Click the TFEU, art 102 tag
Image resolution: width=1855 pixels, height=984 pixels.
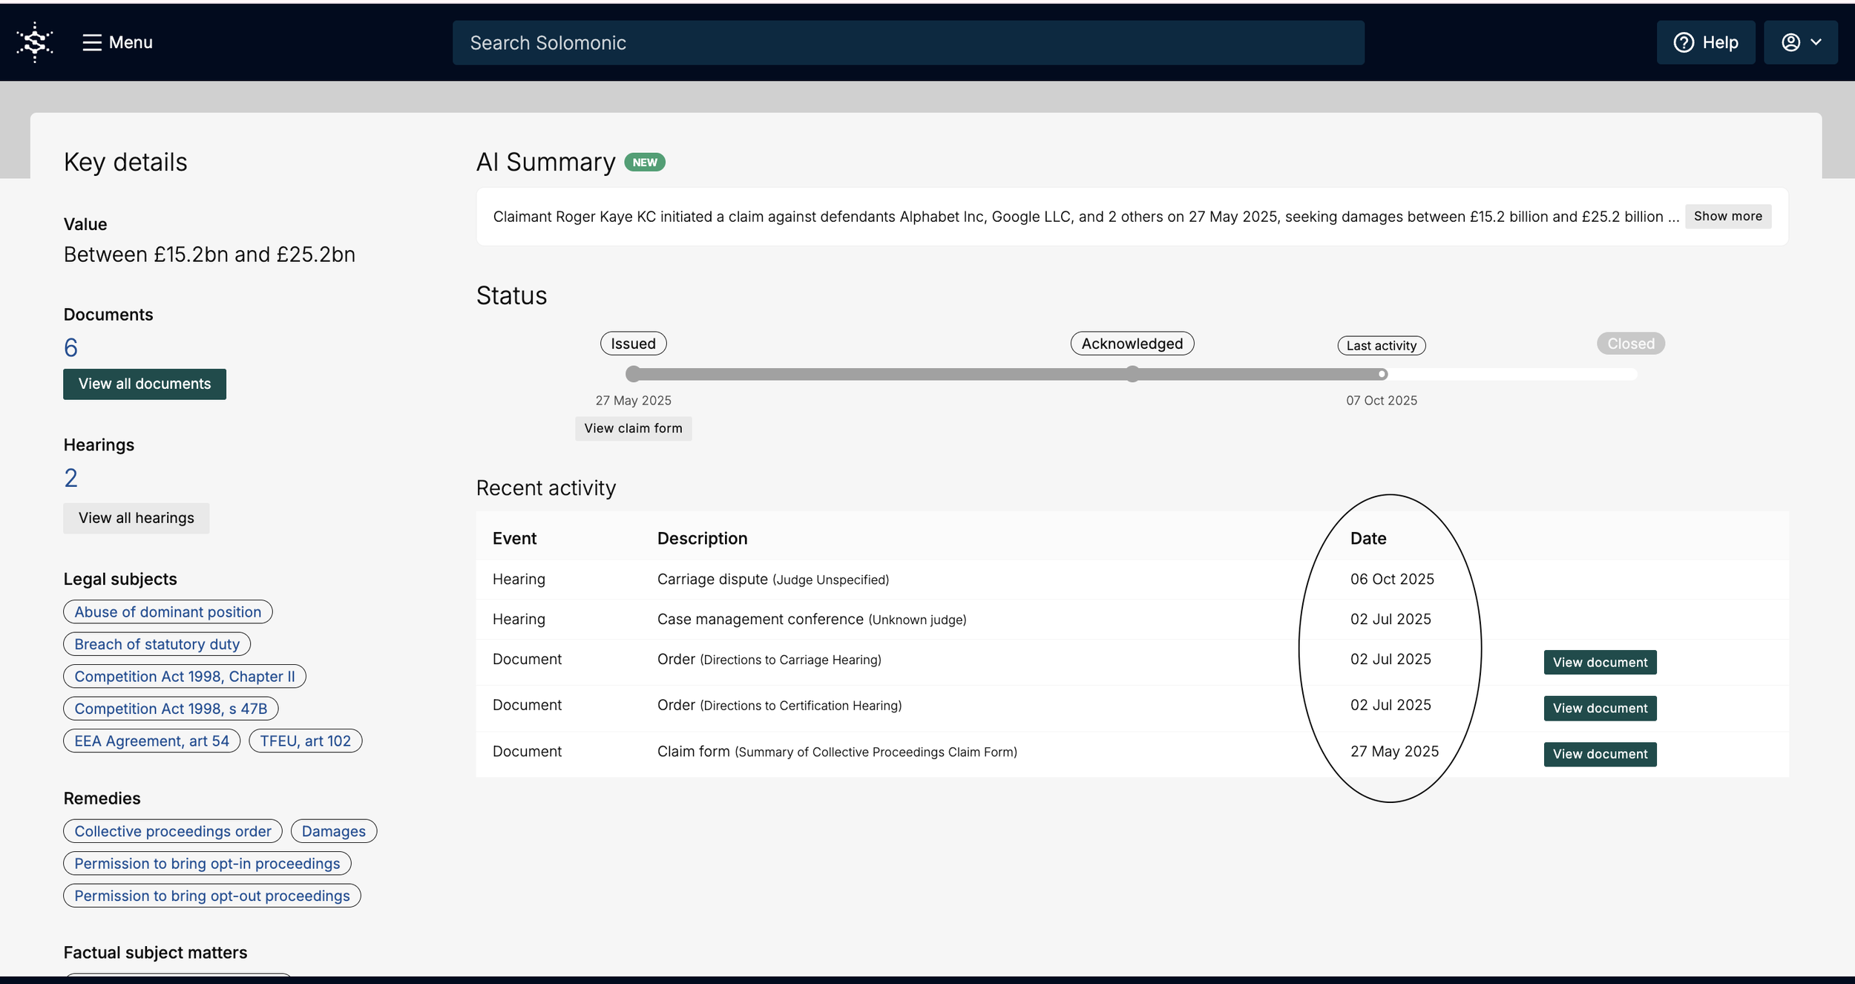[305, 741]
